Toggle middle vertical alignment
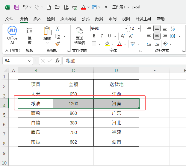The height and width of the screenshot is (166, 186). tap(157, 28)
